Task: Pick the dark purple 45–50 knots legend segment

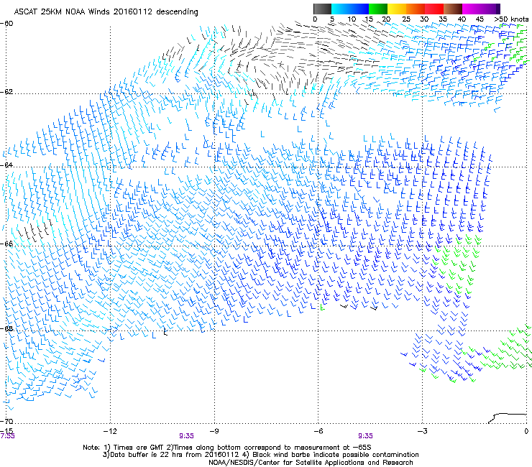Action: pyautogui.click(x=490, y=9)
